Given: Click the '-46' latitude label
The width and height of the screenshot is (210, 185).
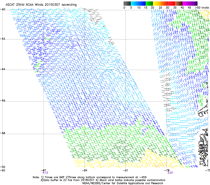Looking at the screenshot, I should [x=3, y=100].
